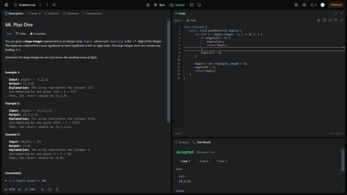Star the problem as favorite
Image resolution: width=347 pixels, height=195 pixels.
[43, 189]
